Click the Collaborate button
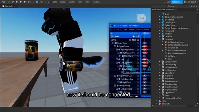This screenshot has height=112, width=199. click(177, 2)
